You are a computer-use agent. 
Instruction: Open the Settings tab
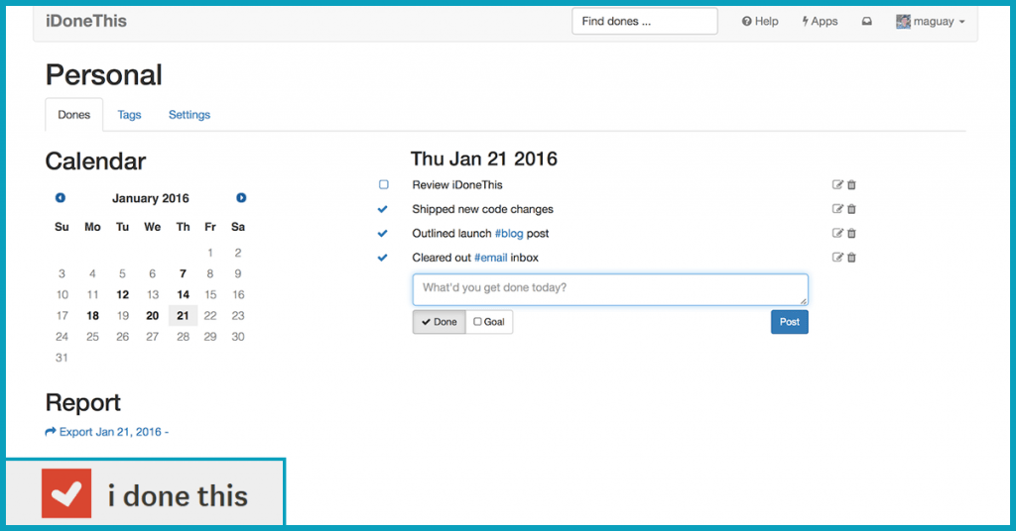tap(190, 115)
